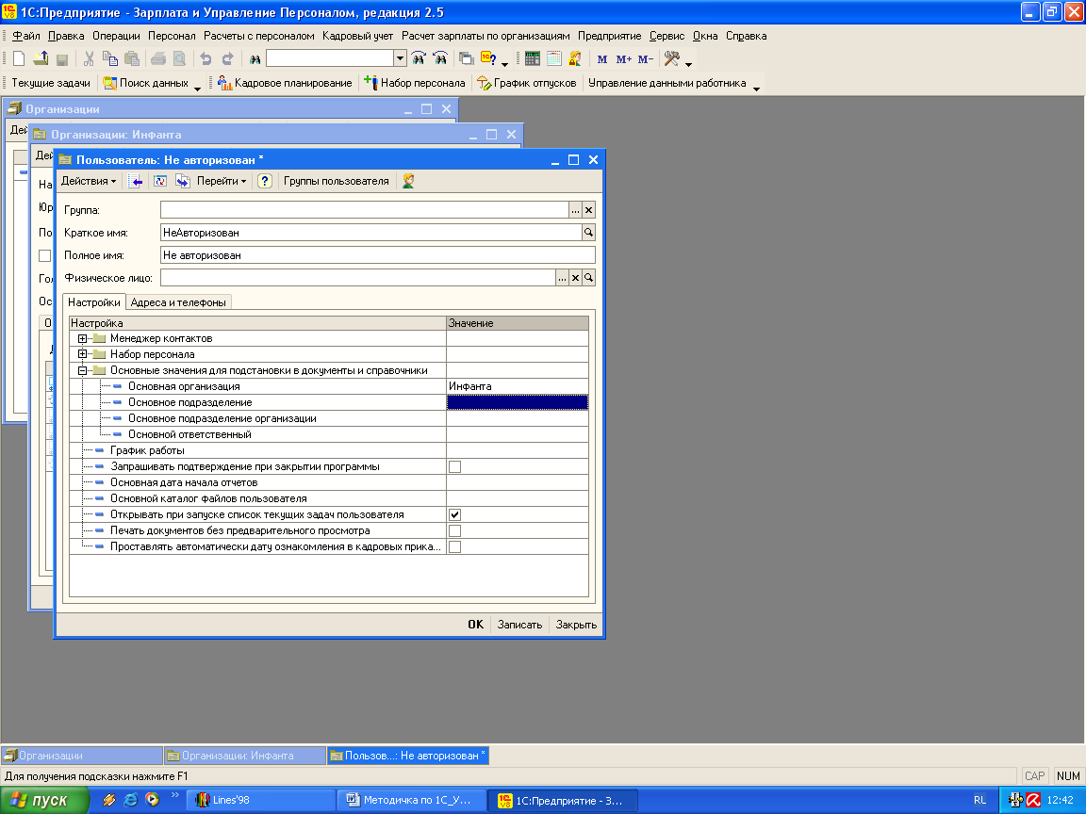Click the Print preview icon

click(x=179, y=58)
